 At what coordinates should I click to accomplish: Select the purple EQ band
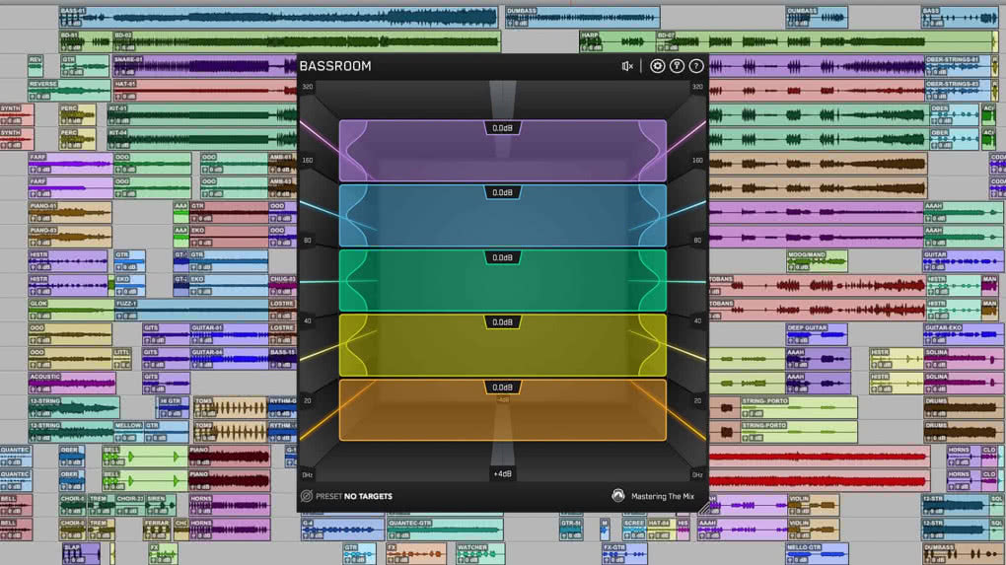pyautogui.click(x=502, y=151)
